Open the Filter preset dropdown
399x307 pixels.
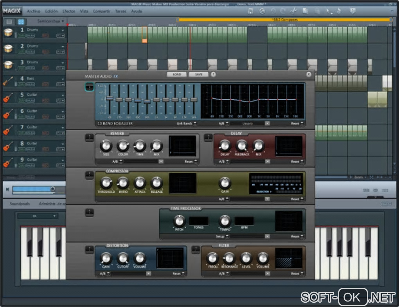coord(268,274)
